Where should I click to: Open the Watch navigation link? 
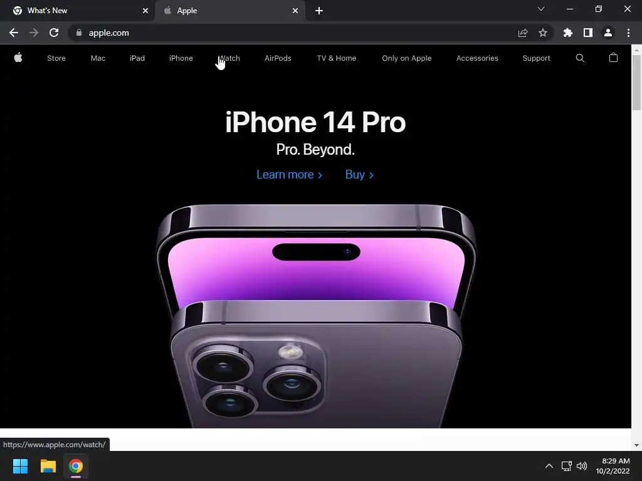pyautogui.click(x=229, y=58)
